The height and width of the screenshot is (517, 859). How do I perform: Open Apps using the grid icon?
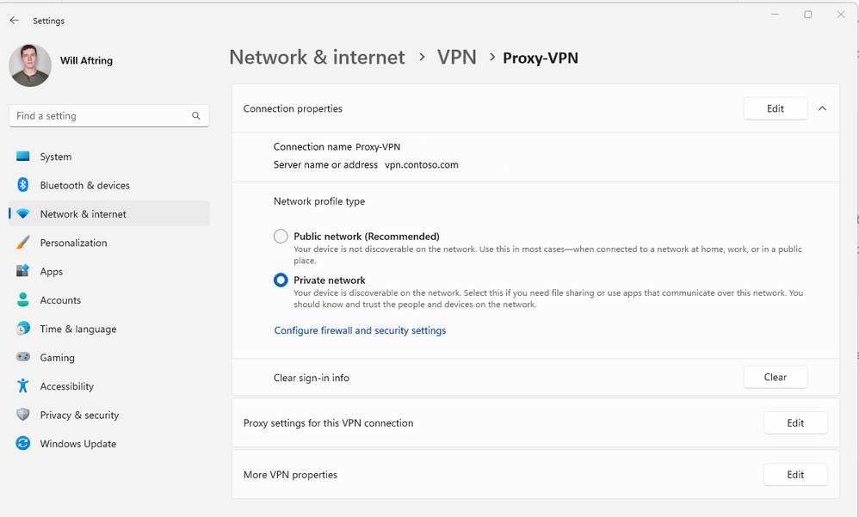(23, 271)
